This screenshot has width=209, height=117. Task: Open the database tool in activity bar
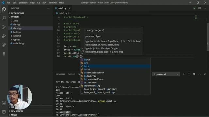click(4, 54)
